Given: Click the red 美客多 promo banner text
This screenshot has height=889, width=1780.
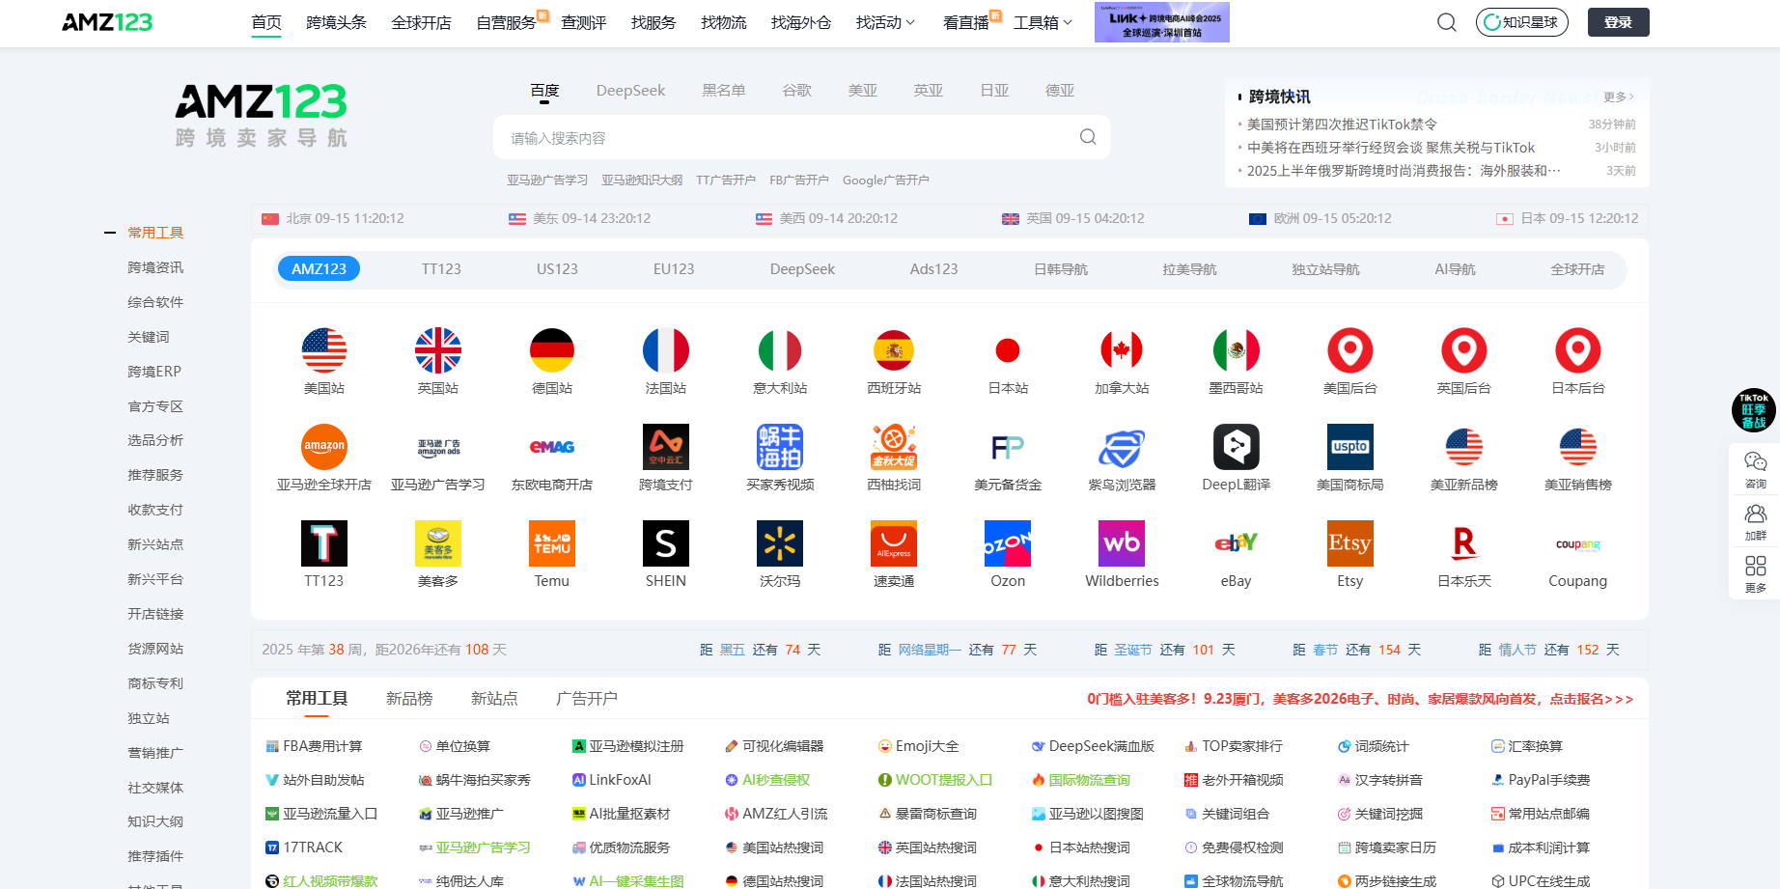Looking at the screenshot, I should click(x=1360, y=699).
